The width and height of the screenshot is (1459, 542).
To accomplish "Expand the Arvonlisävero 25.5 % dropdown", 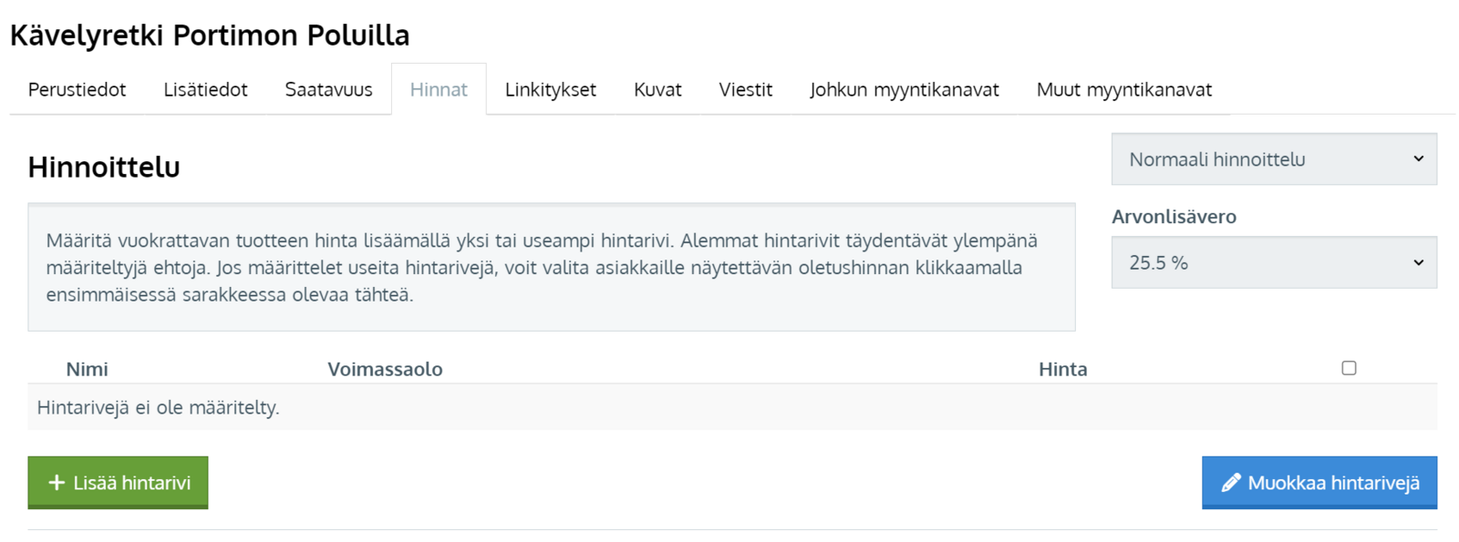I will click(1273, 262).
